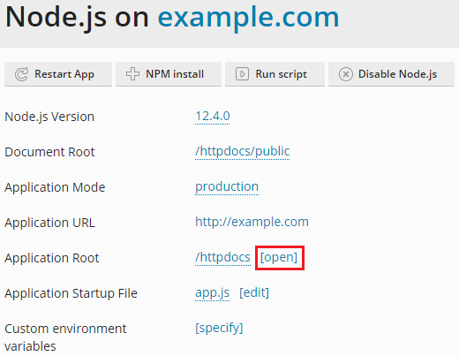Click the Restart App button label
Screen dimensions: 459x356
[64, 74]
